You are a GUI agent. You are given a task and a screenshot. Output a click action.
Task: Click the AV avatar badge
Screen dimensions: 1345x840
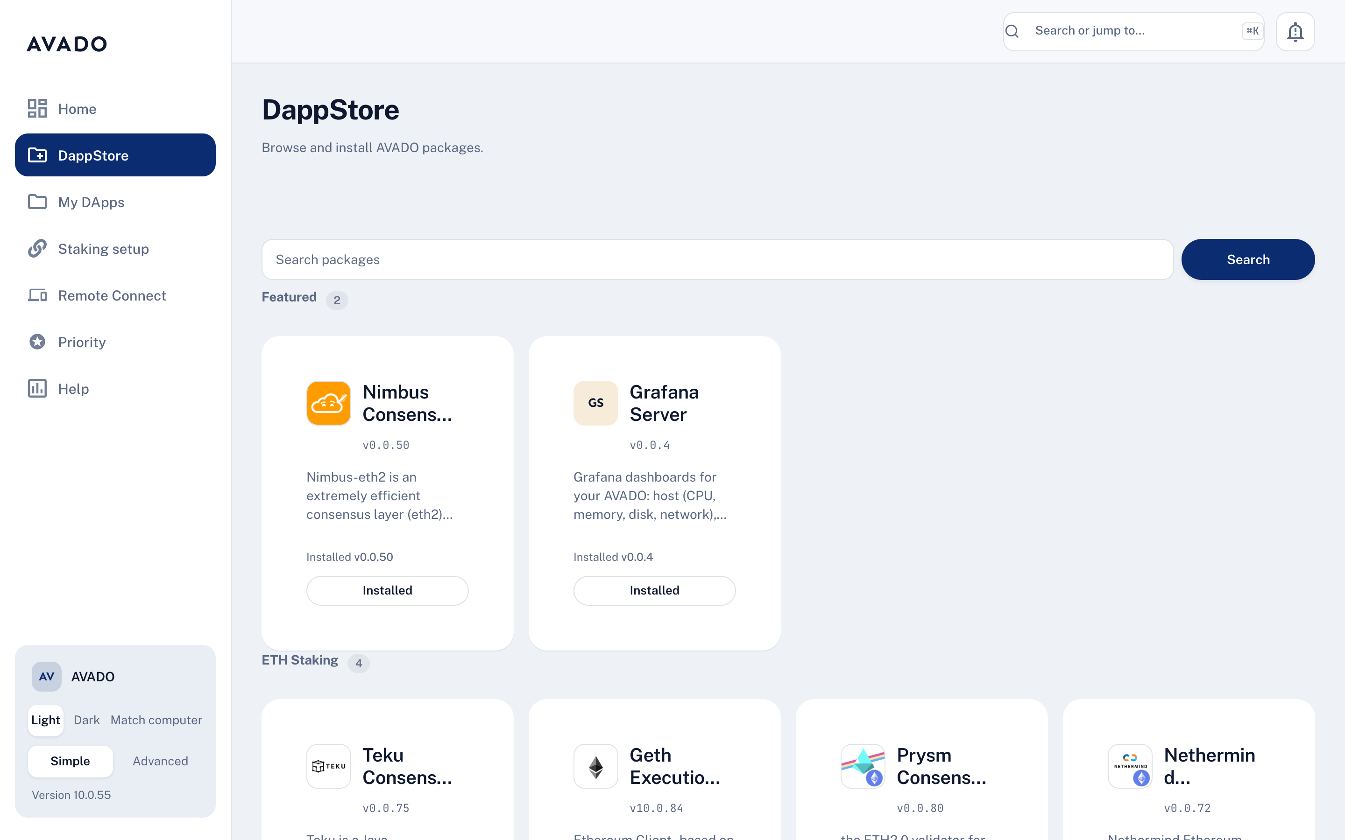[x=47, y=676]
